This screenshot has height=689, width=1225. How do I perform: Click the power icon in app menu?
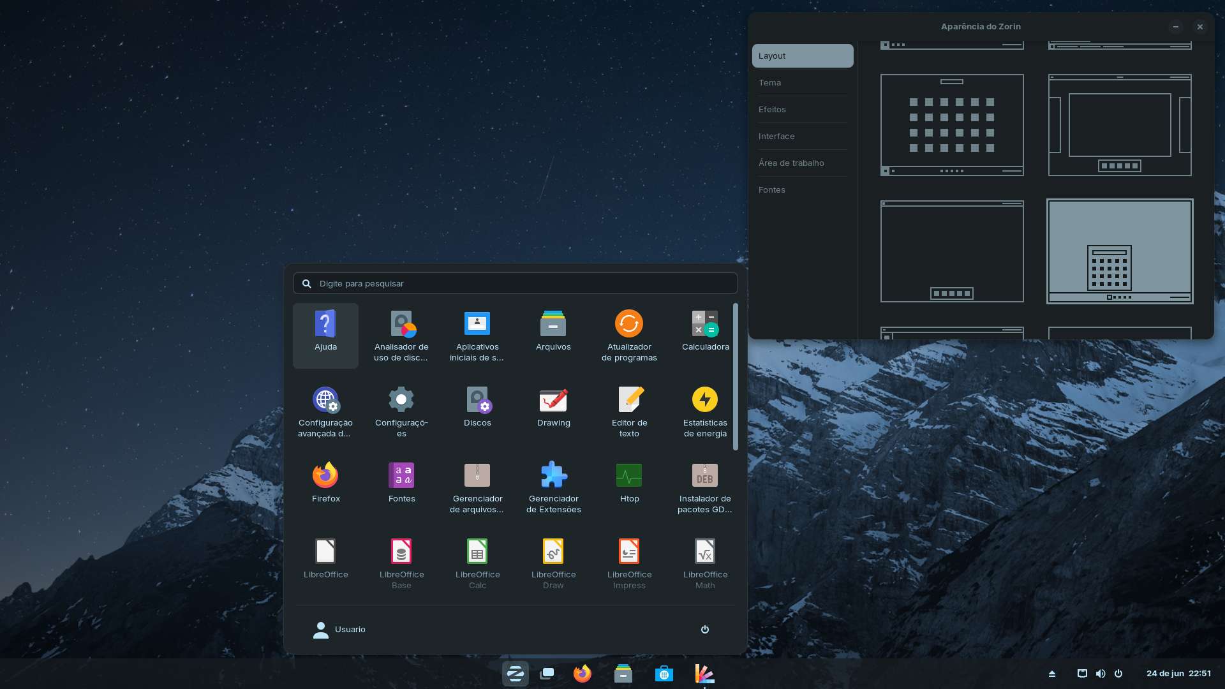pos(705,630)
